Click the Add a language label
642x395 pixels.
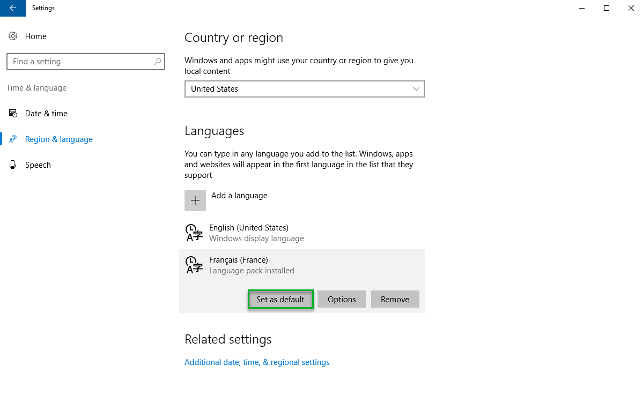pyautogui.click(x=239, y=196)
